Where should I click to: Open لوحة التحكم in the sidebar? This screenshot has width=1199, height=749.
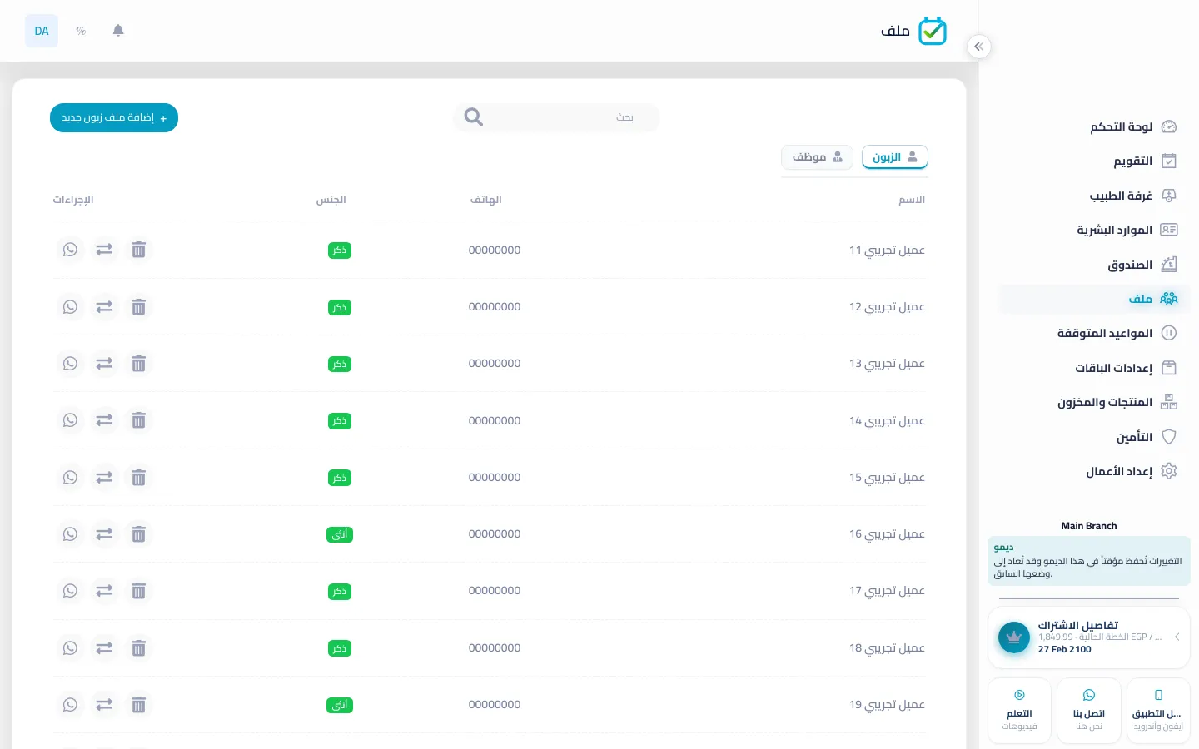(x=1095, y=126)
